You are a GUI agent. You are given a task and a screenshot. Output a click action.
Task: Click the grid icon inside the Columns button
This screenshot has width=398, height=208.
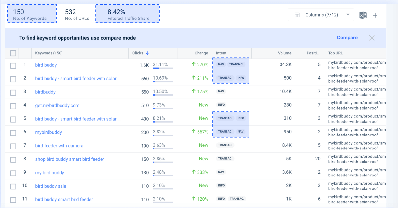coord(296,15)
